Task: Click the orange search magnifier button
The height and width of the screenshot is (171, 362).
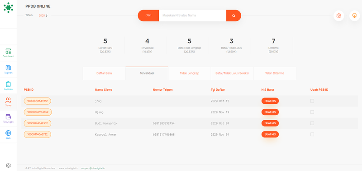Action: (233, 15)
